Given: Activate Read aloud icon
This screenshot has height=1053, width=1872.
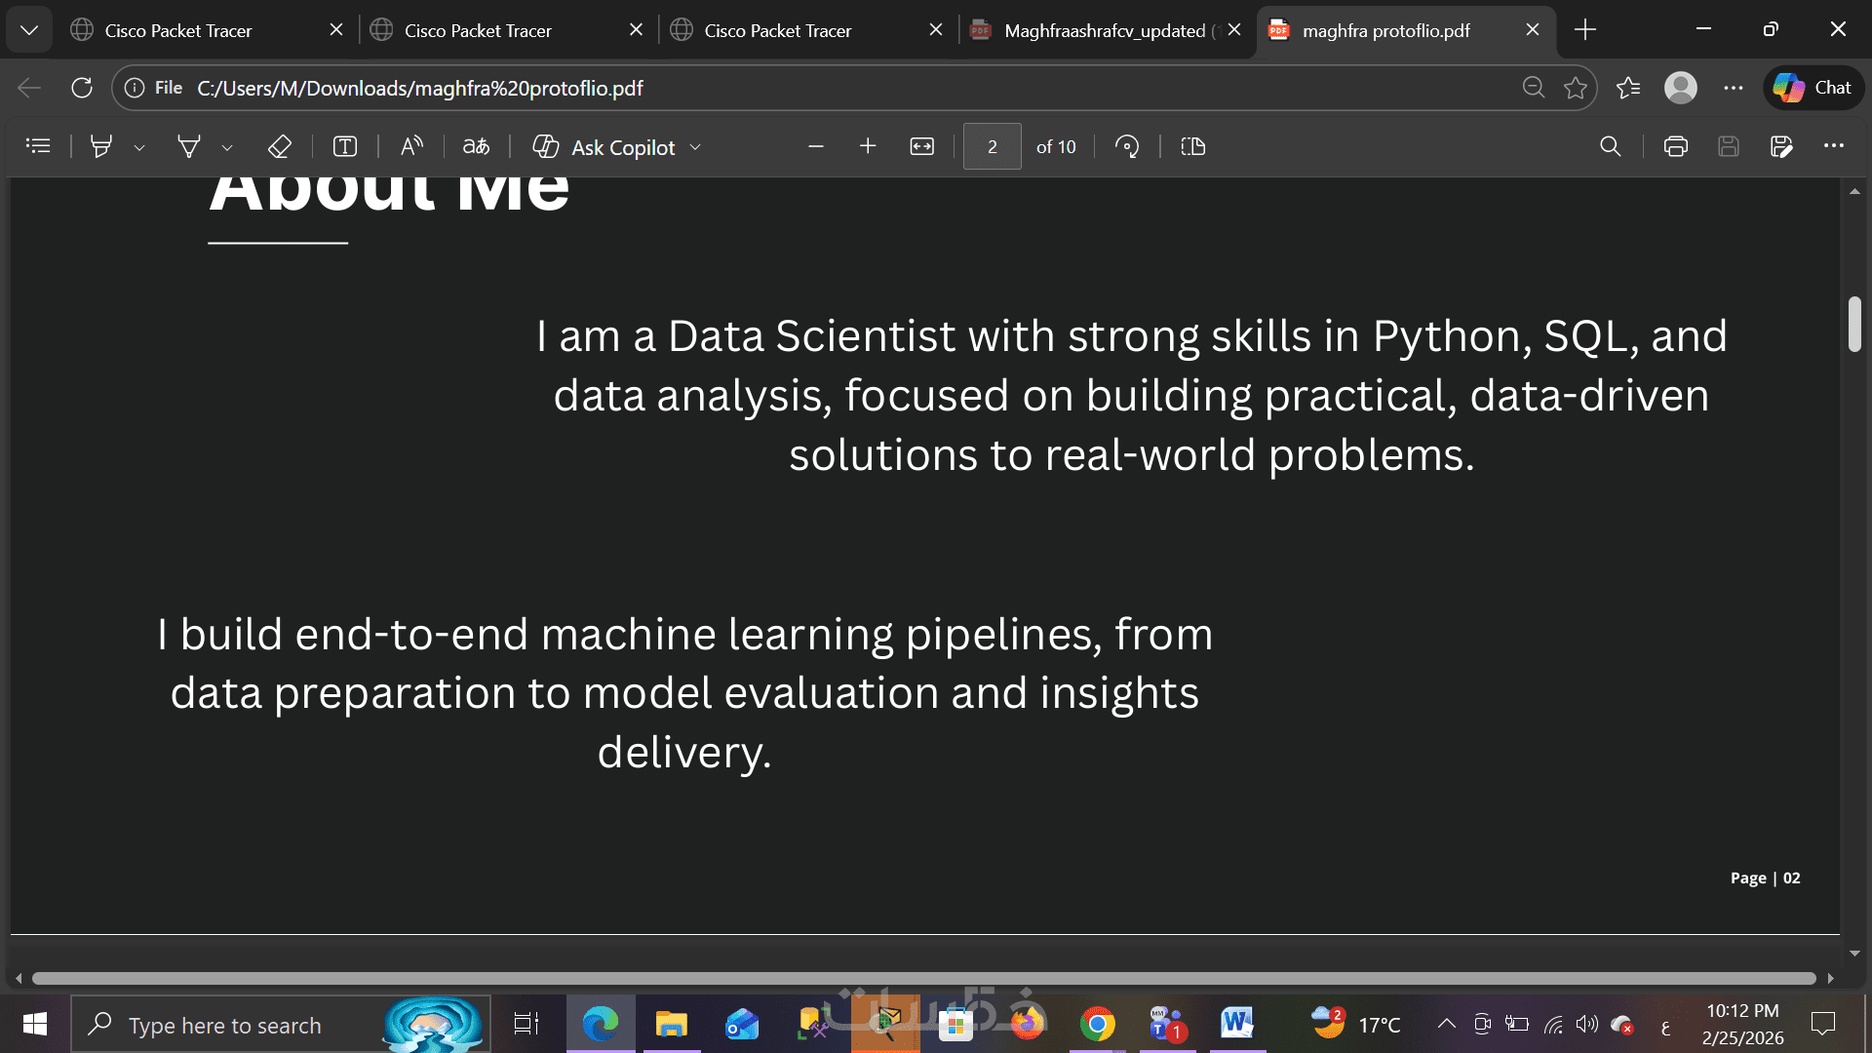Looking at the screenshot, I should (x=411, y=146).
